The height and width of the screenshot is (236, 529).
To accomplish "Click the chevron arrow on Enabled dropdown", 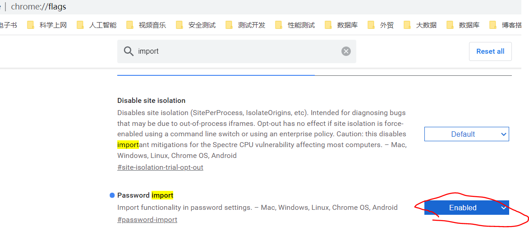I will (503, 208).
